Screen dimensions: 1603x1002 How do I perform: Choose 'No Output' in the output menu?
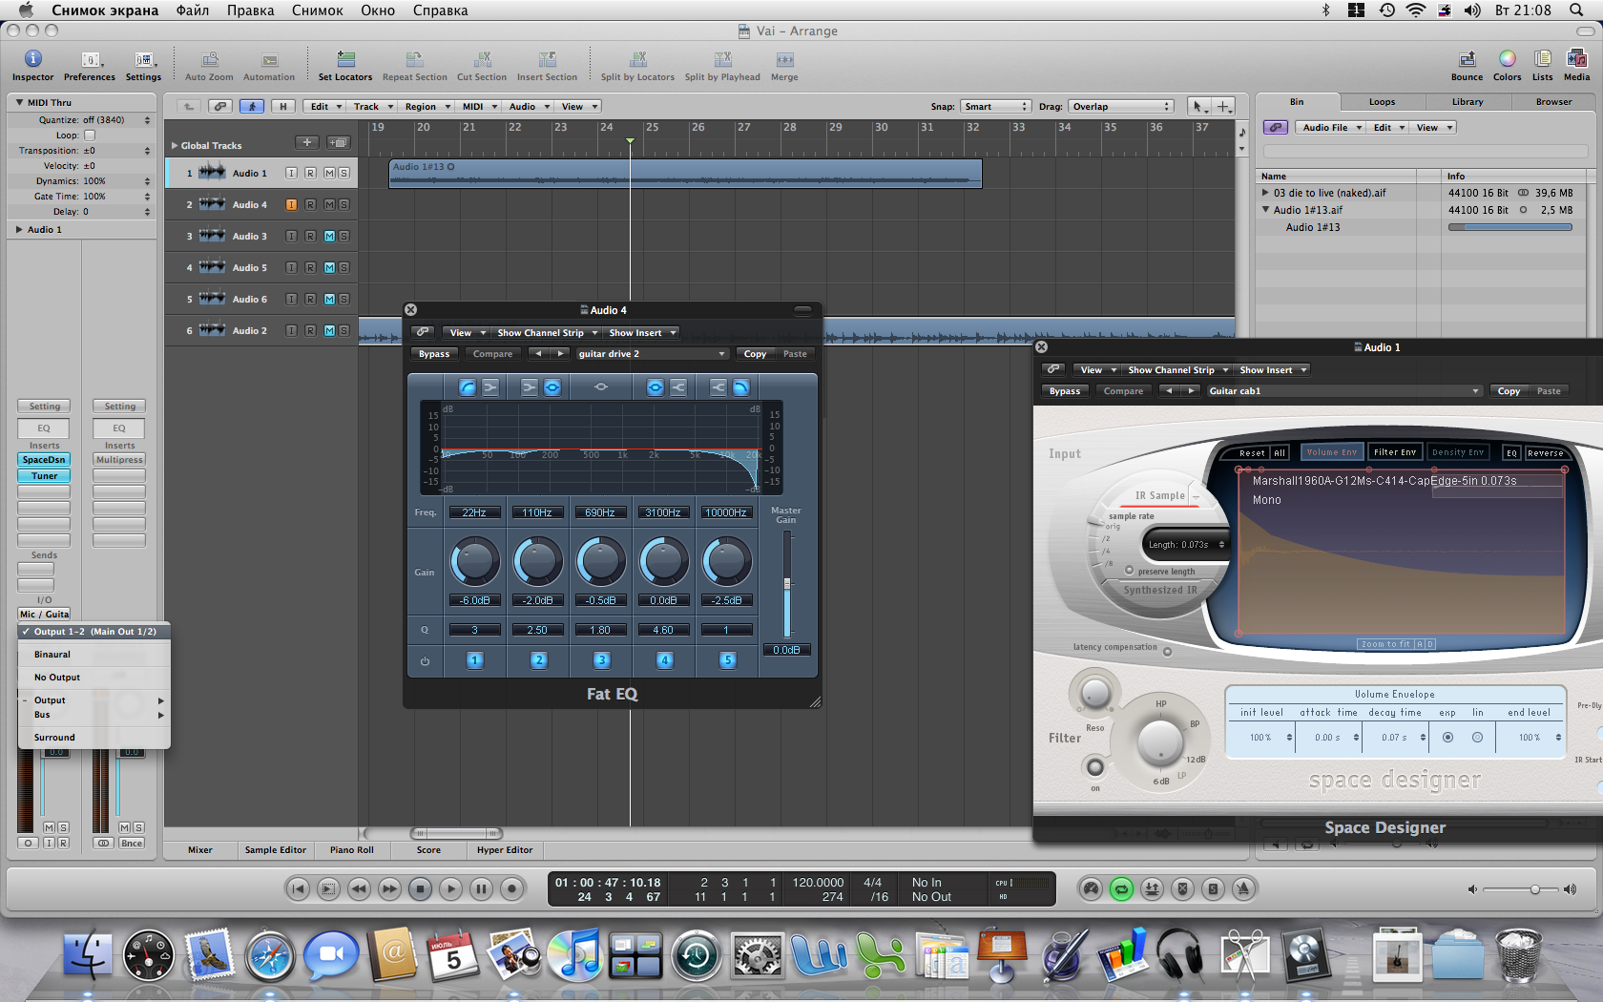pyautogui.click(x=94, y=678)
